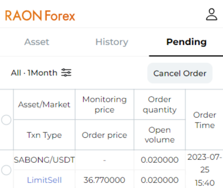The height and width of the screenshot is (188, 223).
Task: Select the SABONG/USDT order row radio
Action: point(6,170)
